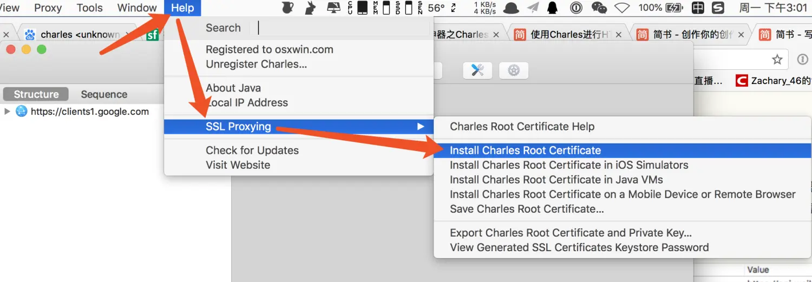Open the clock showing 下午3:01
This screenshot has width=812, height=282.
click(x=773, y=8)
